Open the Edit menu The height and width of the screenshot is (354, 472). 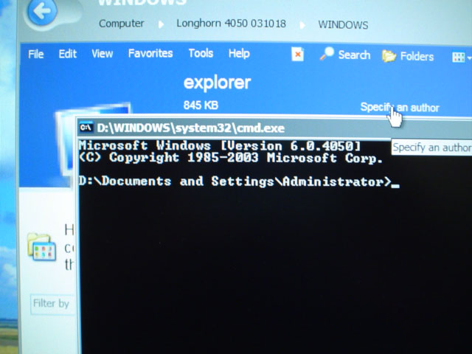67,54
